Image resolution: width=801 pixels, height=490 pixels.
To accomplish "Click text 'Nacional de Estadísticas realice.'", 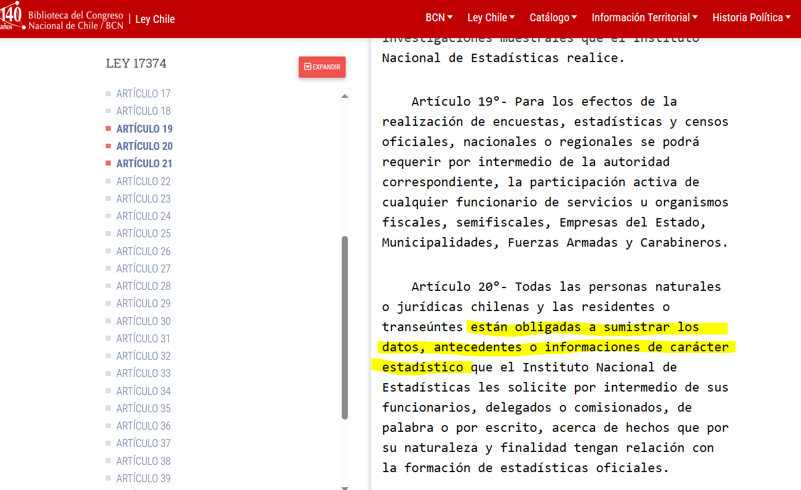I will 503,58.
